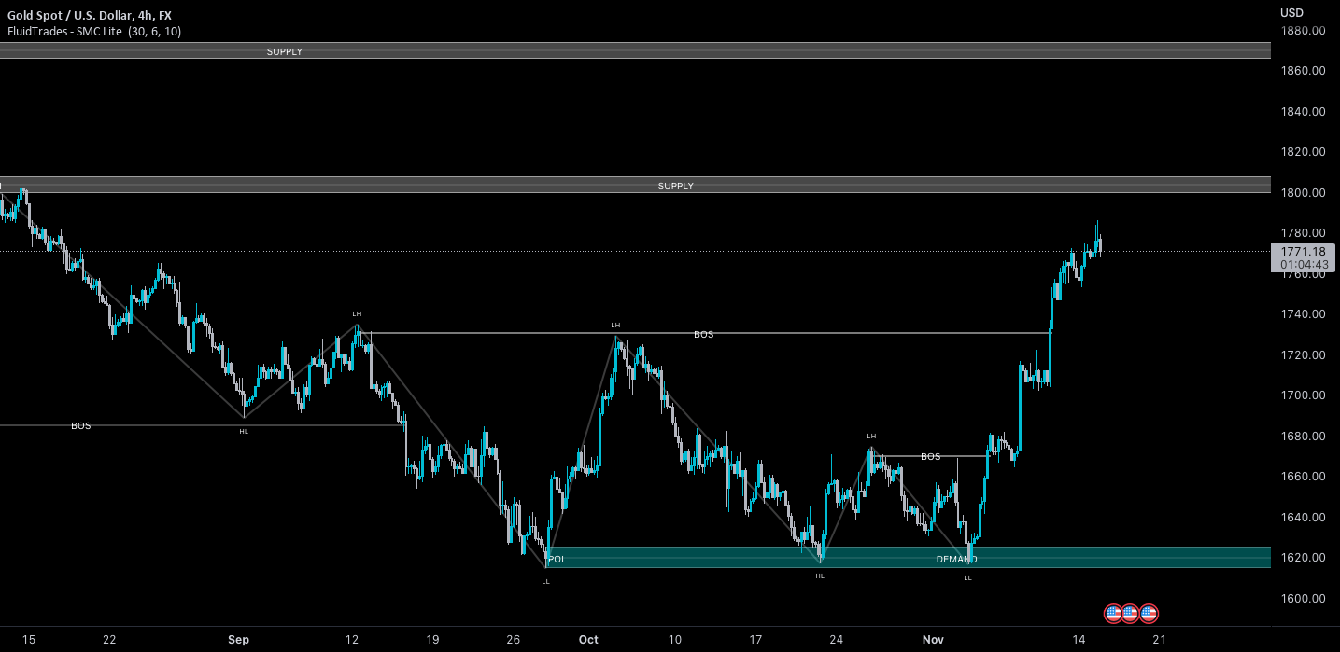Click the BOS label near early November
This screenshot has height=652, width=1340.
(930, 456)
